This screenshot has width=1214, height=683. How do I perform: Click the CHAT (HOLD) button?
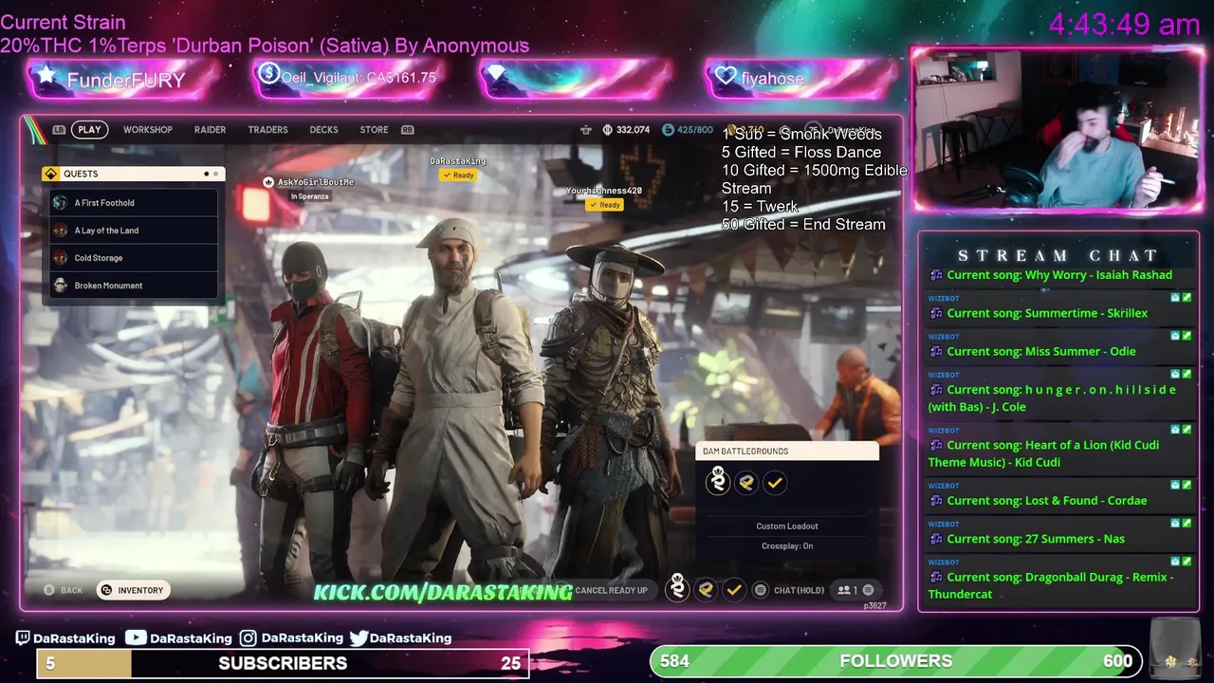tap(789, 590)
